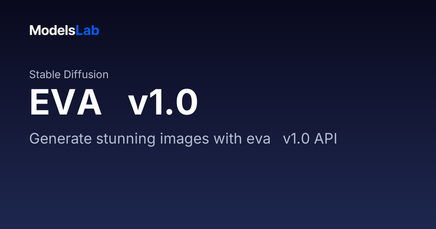The image size is (436, 229).
Task: Click the ModelsLab logo
Action: [x=64, y=31]
